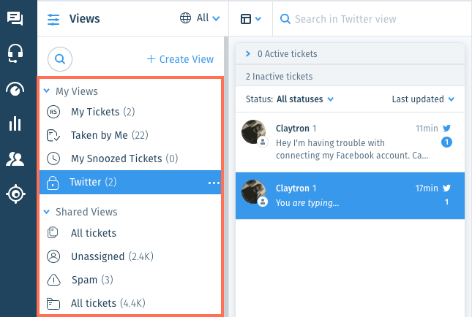This screenshot has height=317, width=472.
Task: Open the speedometer dashboard icon in sidebar
Action: pyautogui.click(x=15, y=89)
